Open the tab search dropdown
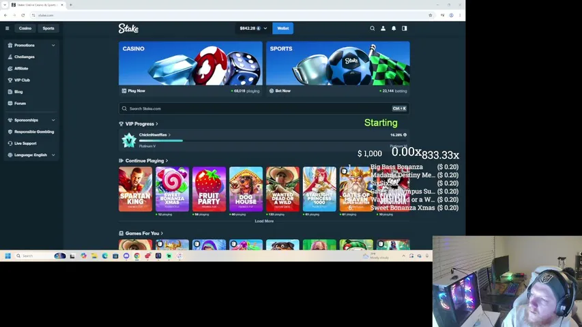 point(5,5)
